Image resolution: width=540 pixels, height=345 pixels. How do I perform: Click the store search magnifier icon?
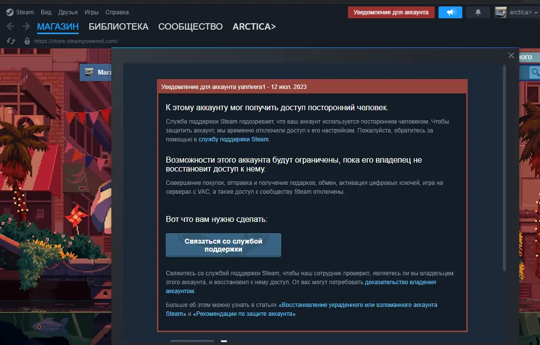[x=535, y=72]
